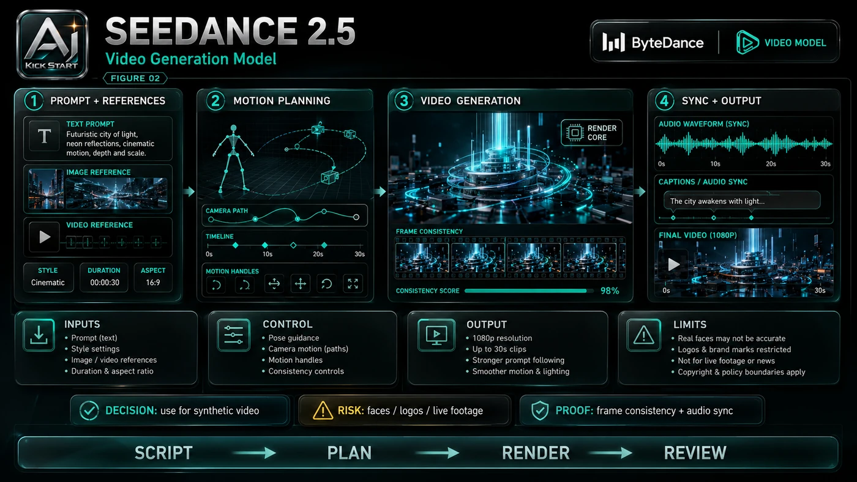This screenshot has width=857, height=482.
Task: Click the "Duration & aspect ratio" bullet
Action: (x=112, y=371)
